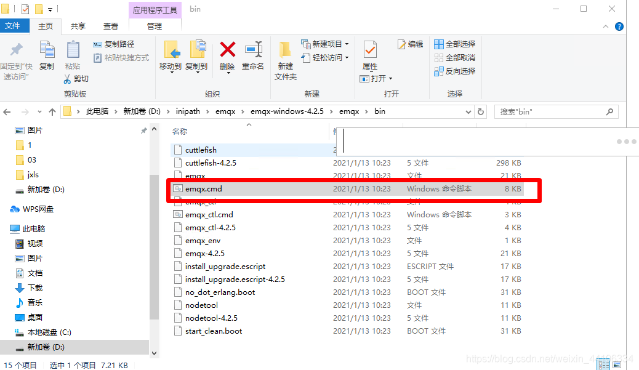Image resolution: width=639 pixels, height=370 pixels.
Task: Collapse the ribbon with the chevron
Action: pyautogui.click(x=606, y=26)
